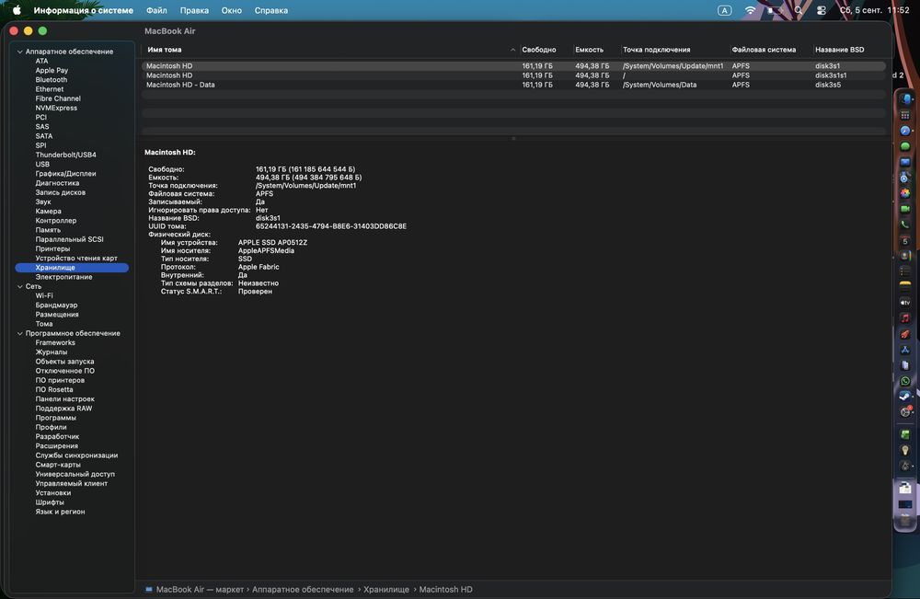Select Macintosh HD - Data volume row
The height and width of the screenshot is (599, 920).
[x=513, y=85]
